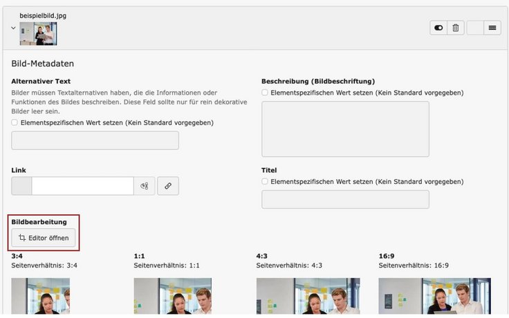Click the empty button next to trash icon

tap(475, 28)
